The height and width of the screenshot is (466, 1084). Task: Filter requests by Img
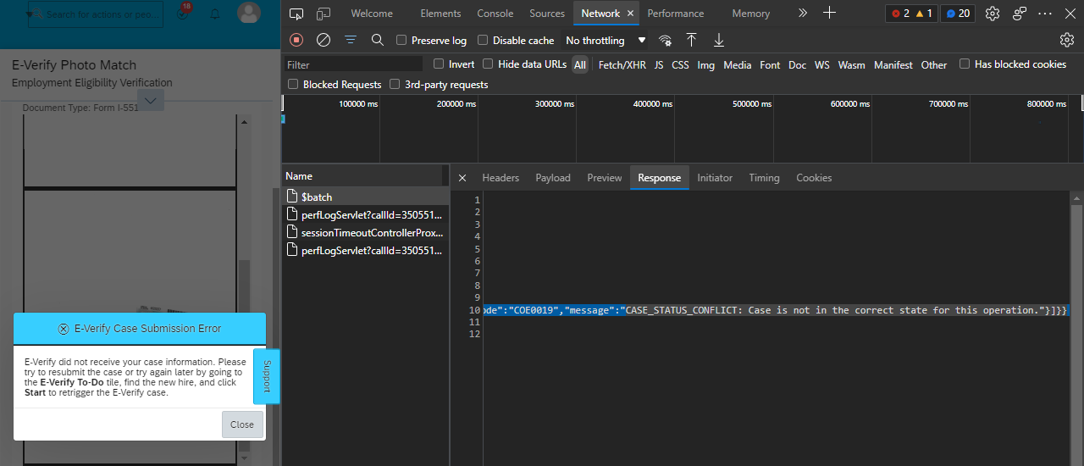706,65
